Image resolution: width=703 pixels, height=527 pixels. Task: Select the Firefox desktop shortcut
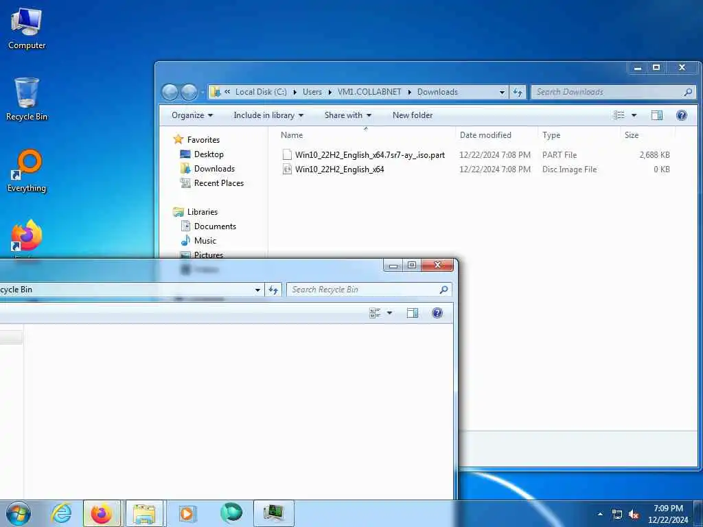pyautogui.click(x=27, y=236)
